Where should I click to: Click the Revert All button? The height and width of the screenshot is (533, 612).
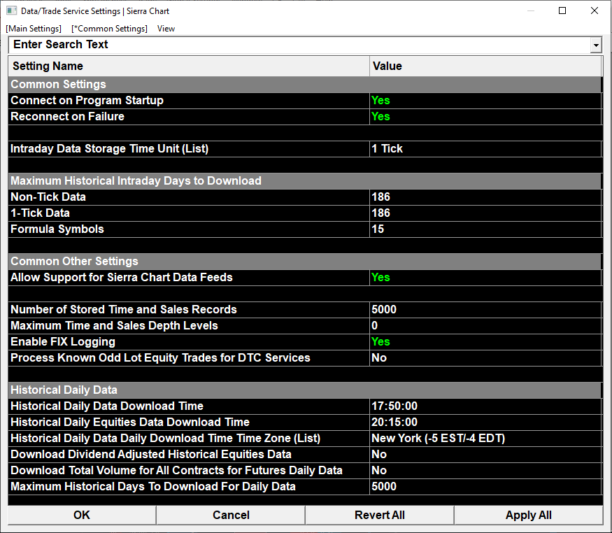pos(380,515)
